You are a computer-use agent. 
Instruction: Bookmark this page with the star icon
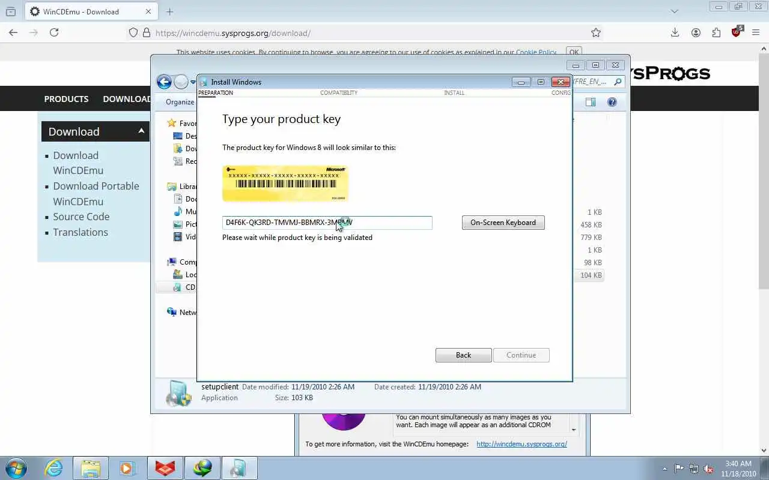(595, 32)
